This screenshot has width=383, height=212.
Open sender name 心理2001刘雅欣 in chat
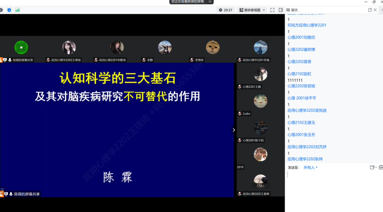pyautogui.click(x=301, y=37)
